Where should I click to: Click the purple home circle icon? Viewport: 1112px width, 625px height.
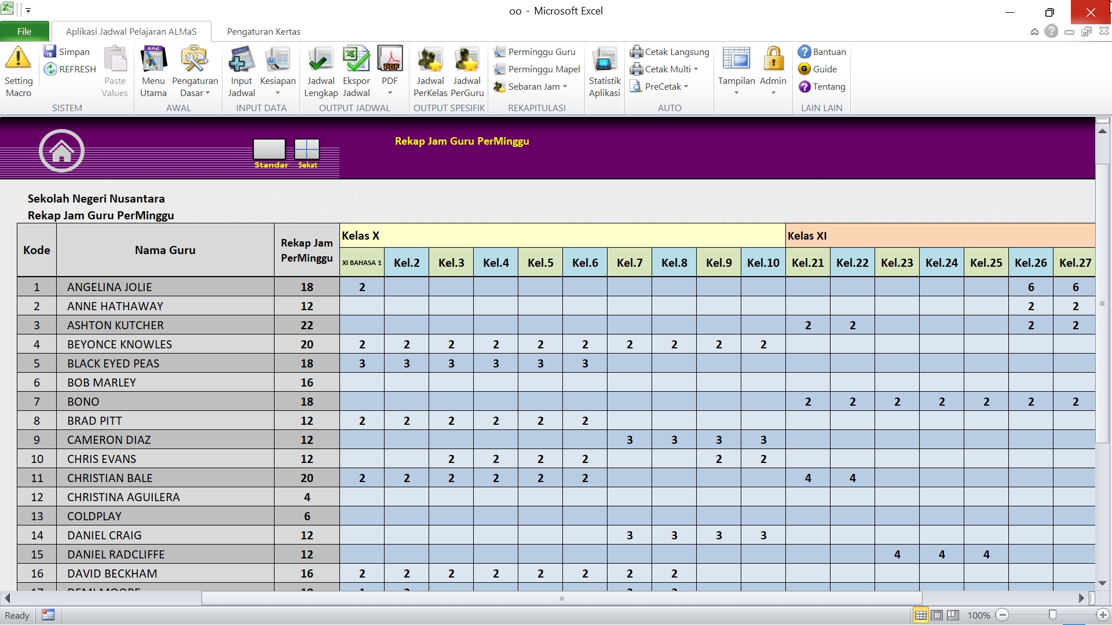(61, 151)
